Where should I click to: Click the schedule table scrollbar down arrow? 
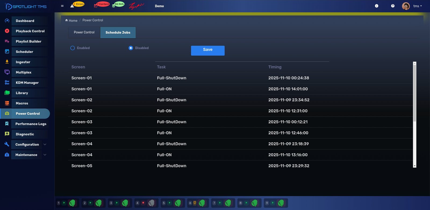[x=414, y=166]
